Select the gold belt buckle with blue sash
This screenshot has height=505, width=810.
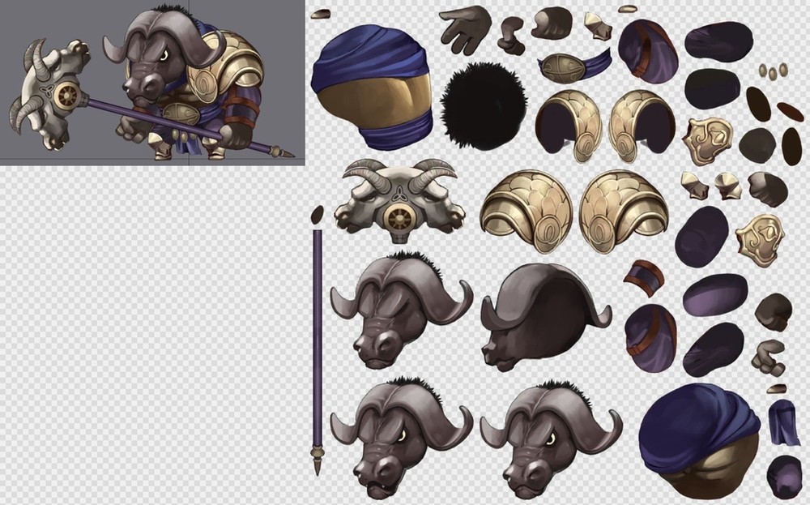coord(573,65)
